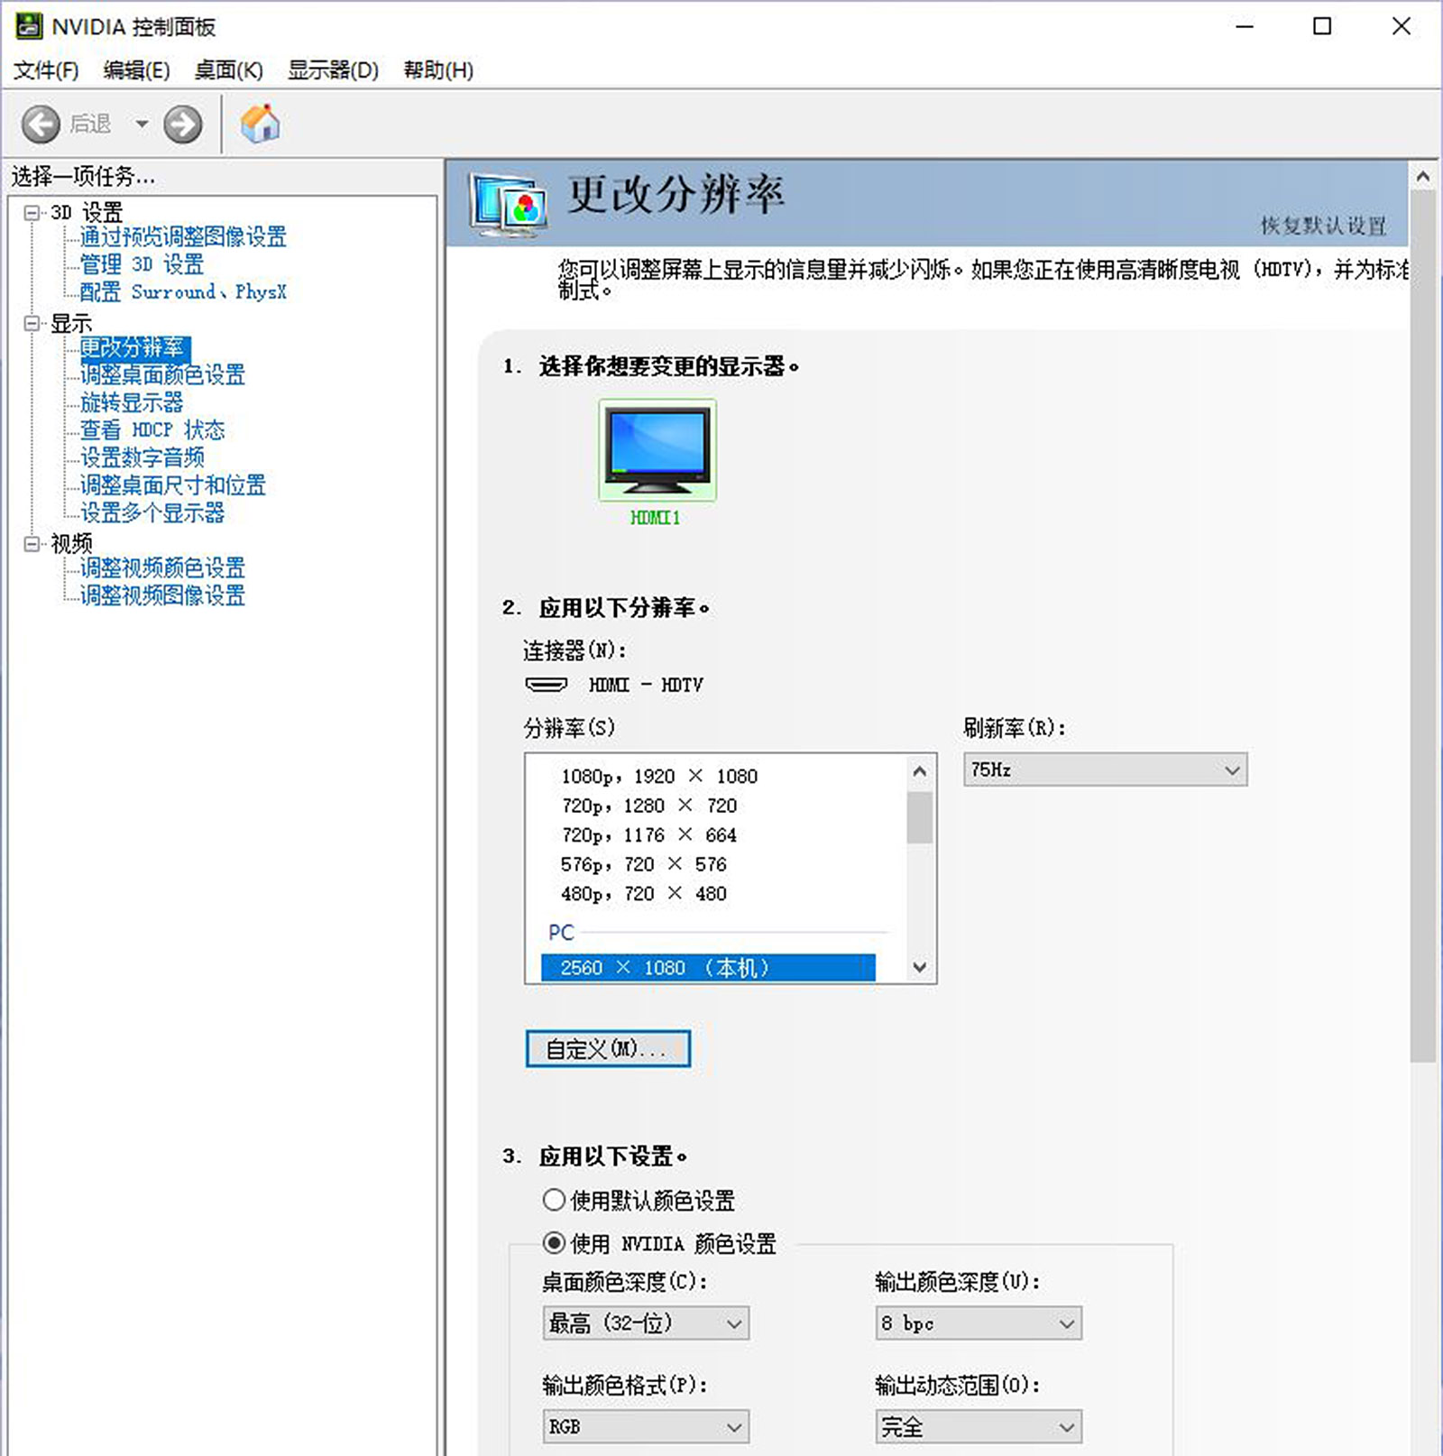The image size is (1443, 1456).
Task: Open the 输出颜色格式 RGB dropdown
Action: pos(646,1426)
